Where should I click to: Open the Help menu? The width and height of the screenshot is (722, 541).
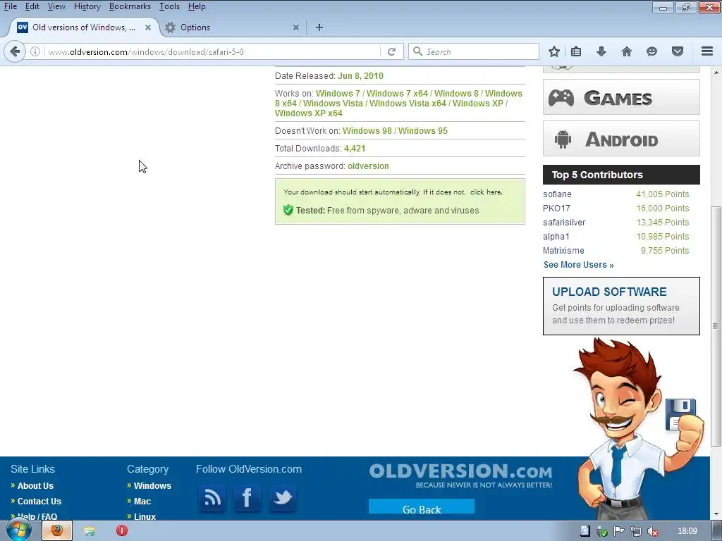click(197, 6)
